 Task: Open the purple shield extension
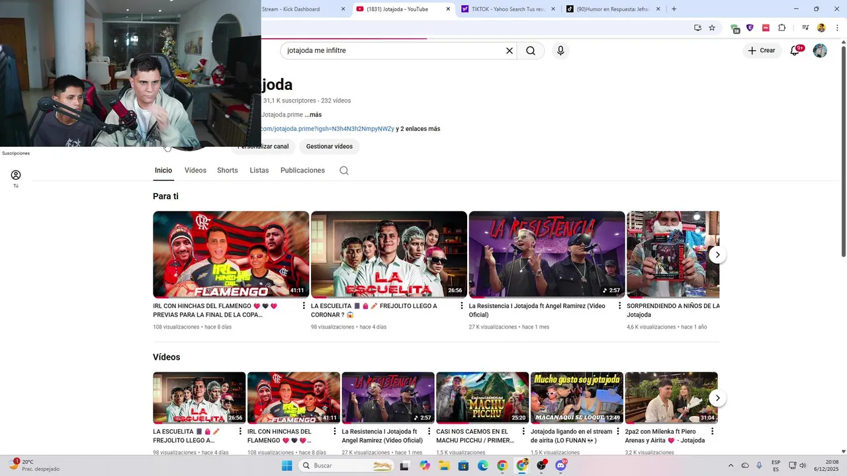750,28
